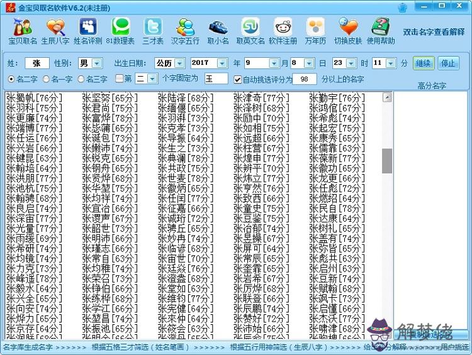The image size is (472, 355).
Task: Open the 宝贝取名 baby naming tool
Action: point(23,31)
